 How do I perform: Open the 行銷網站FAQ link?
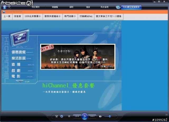(x=86, y=16)
